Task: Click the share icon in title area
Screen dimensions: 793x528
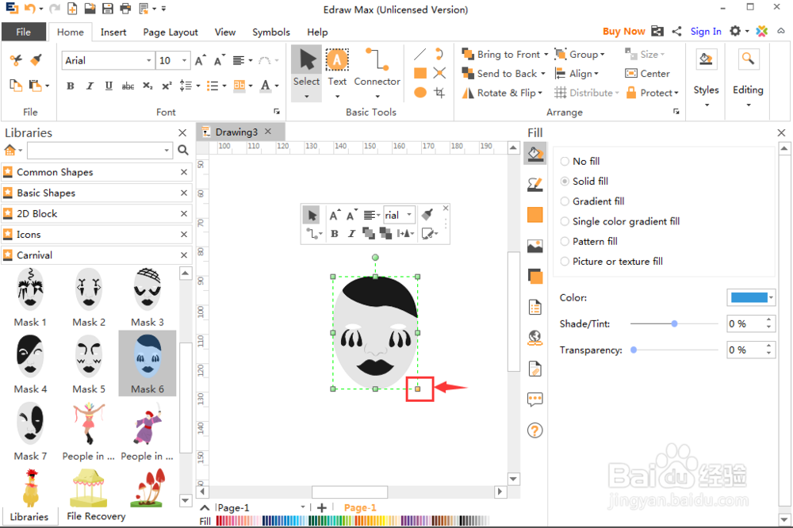Action: click(676, 32)
